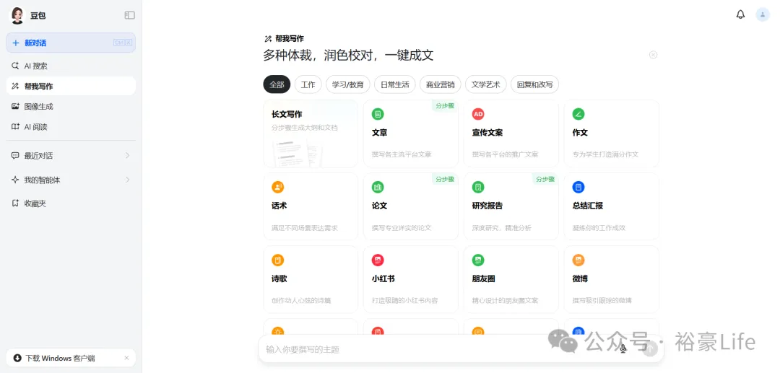Open the 诗歌 card title
Screen dimensions: 780x373
pyautogui.click(x=279, y=278)
